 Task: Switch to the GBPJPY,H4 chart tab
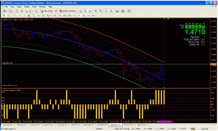click(x=142, y=125)
